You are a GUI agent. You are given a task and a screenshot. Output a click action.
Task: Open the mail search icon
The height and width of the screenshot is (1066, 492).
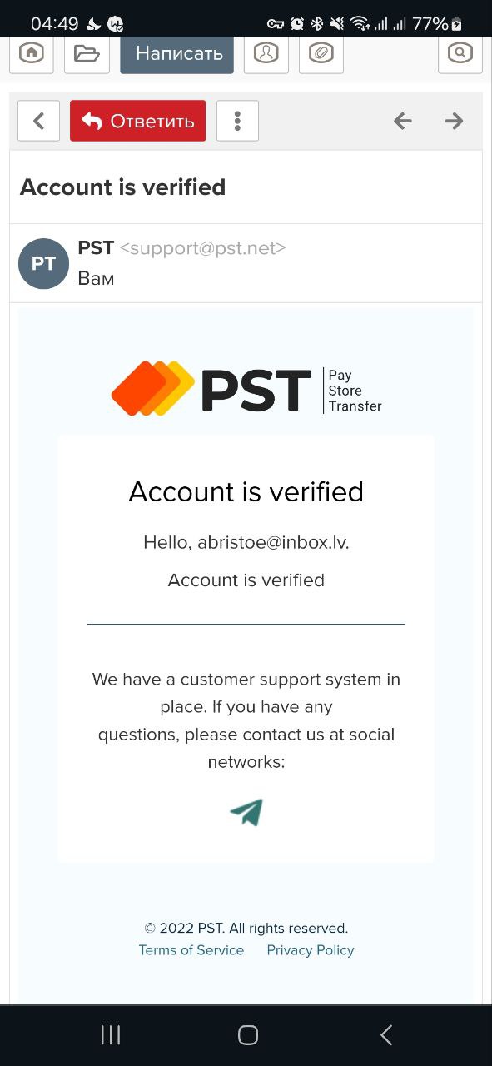pyautogui.click(x=460, y=54)
